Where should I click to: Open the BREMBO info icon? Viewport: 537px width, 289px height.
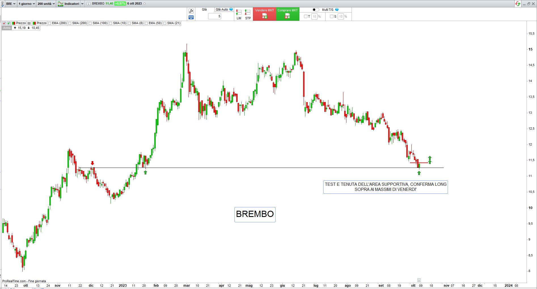pyautogui.click(x=88, y=4)
